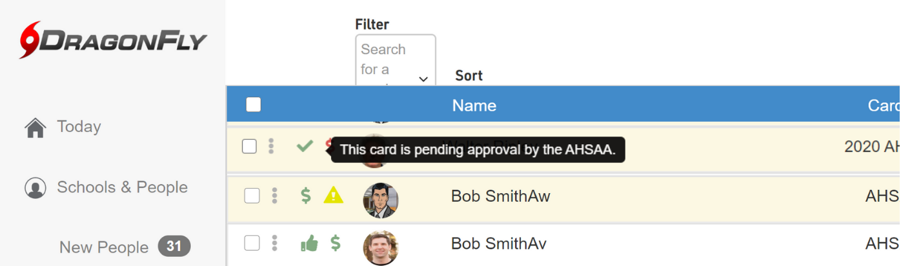Open New People in the sidebar
The width and height of the screenshot is (901, 266).
pos(104,247)
